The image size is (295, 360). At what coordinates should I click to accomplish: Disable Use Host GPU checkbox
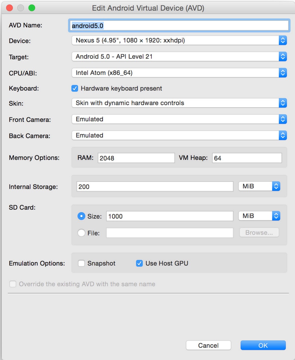click(x=139, y=263)
